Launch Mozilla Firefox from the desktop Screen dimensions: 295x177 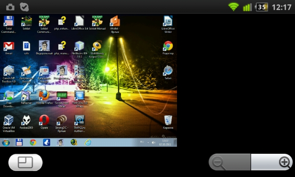44,97
